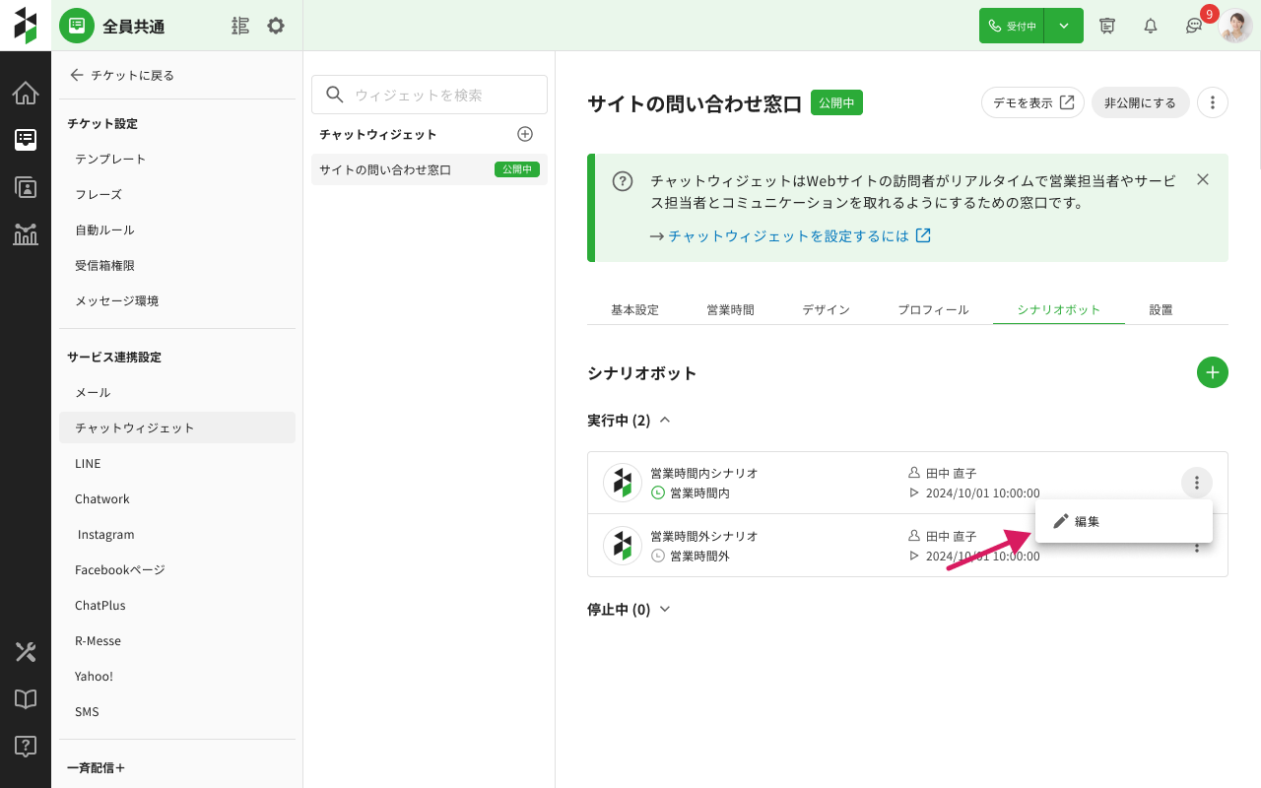
Task: Select 編集 from the context menu
Action: [1087, 522]
